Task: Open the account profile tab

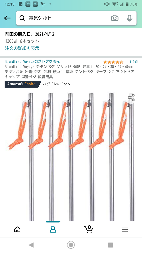Action: pyautogui.click(x=53, y=229)
